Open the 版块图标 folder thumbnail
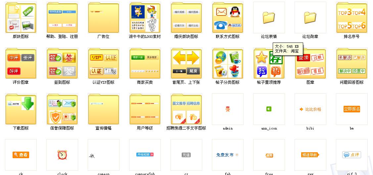This screenshot has width=373, height=175. [21, 17]
